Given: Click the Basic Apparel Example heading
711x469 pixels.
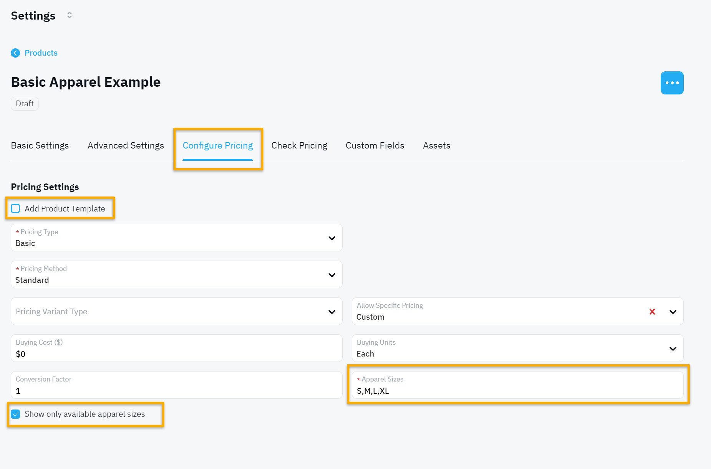Looking at the screenshot, I should coord(86,82).
